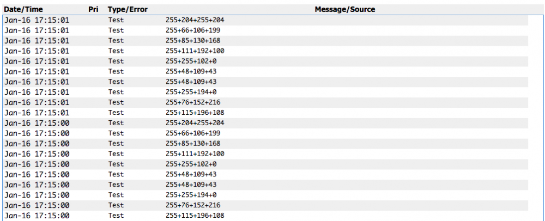The image size is (545, 221).
Task: Highlight the 17:15:01 row showing 255+111+192+100
Action: pyautogui.click(x=195, y=51)
